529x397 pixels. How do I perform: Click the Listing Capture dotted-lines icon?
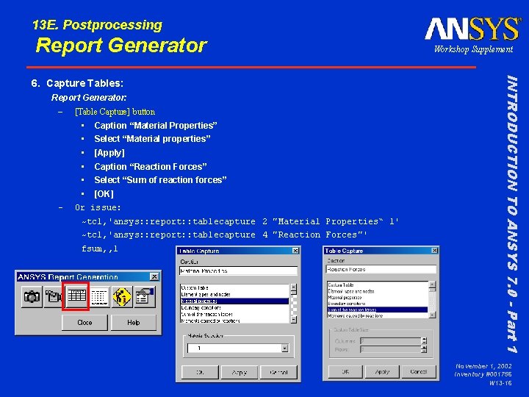coord(99,297)
